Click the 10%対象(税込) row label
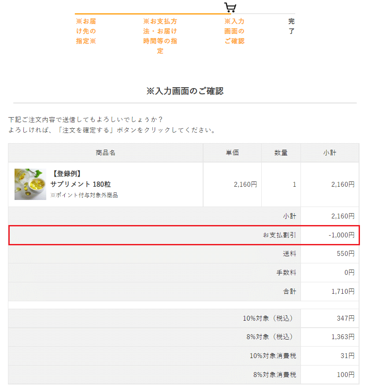The height and width of the screenshot is (388, 367). 268,318
